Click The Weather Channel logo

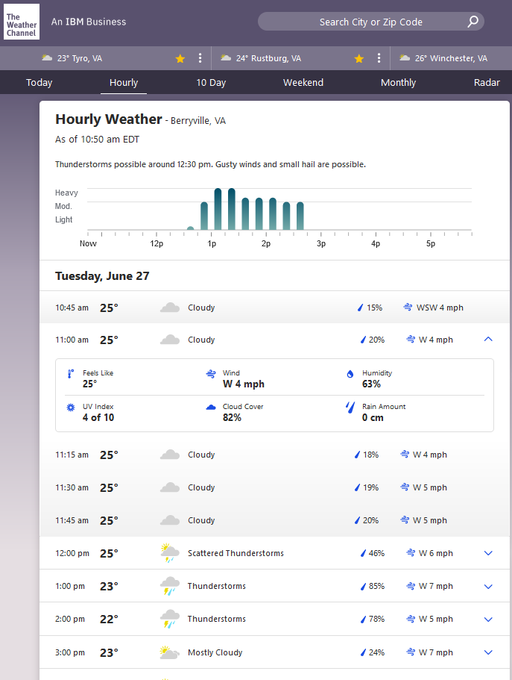[22, 22]
